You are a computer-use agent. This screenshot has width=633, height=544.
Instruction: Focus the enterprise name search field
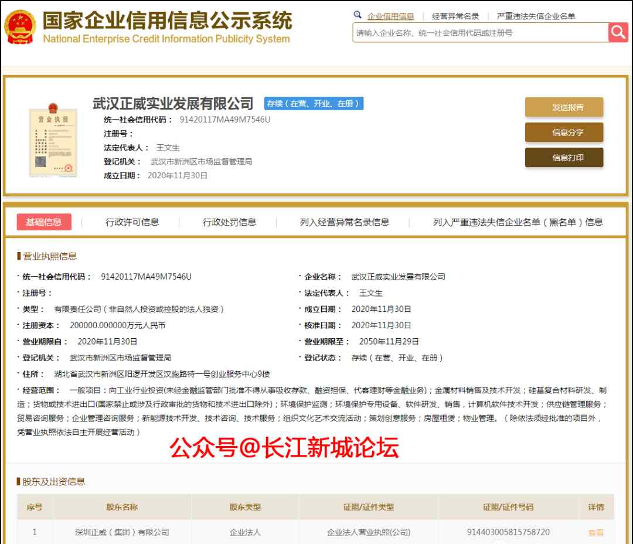[481, 33]
